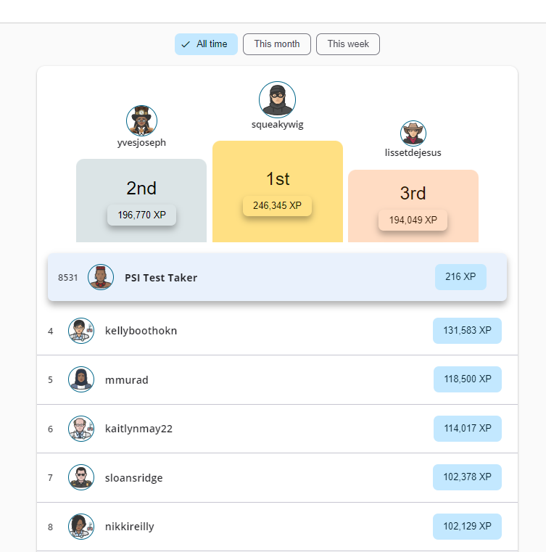Image resolution: width=546 pixels, height=552 pixels.
Task: Click nikkireilly's avatar icon
Action: pyautogui.click(x=81, y=527)
